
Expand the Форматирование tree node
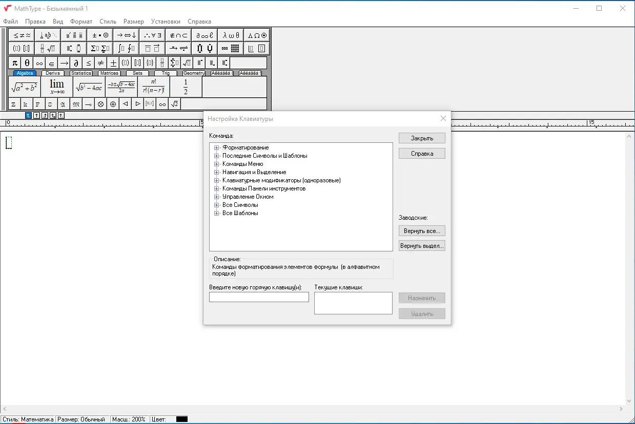[217, 147]
